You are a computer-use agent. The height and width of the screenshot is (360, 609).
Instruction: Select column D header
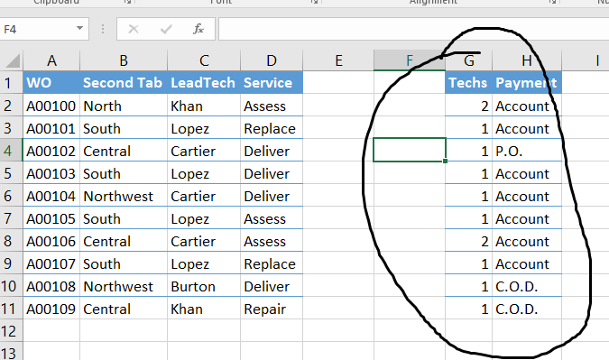point(272,60)
